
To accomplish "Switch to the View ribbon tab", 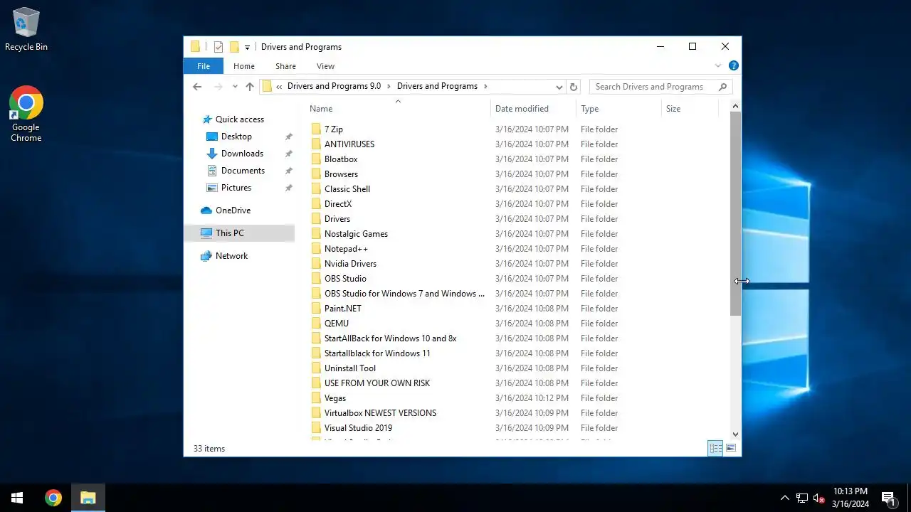I will (325, 66).
